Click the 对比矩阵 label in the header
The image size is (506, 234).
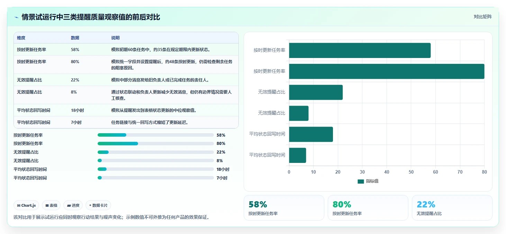point(482,17)
